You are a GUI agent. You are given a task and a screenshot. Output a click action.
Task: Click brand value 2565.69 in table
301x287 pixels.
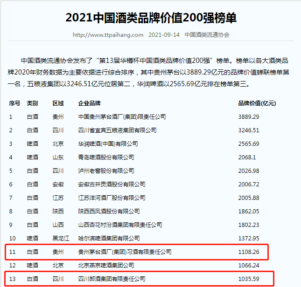(249, 143)
